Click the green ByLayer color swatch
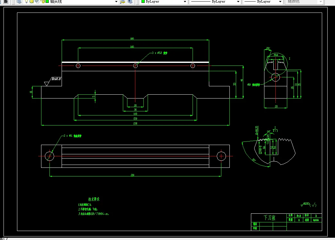 point(143,2)
